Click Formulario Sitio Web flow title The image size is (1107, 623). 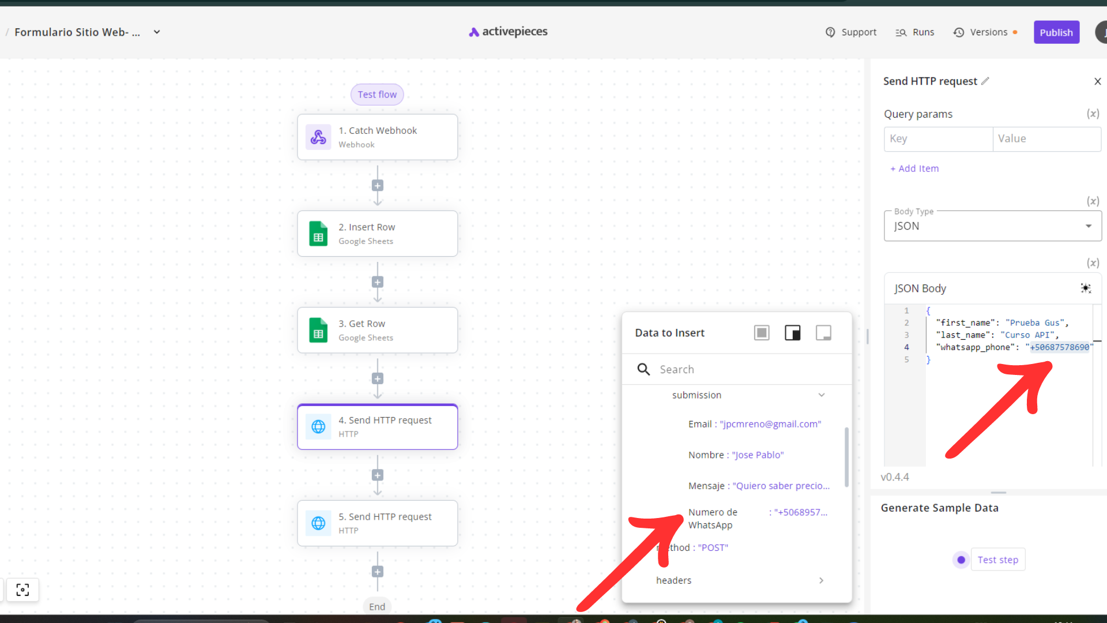coord(77,32)
